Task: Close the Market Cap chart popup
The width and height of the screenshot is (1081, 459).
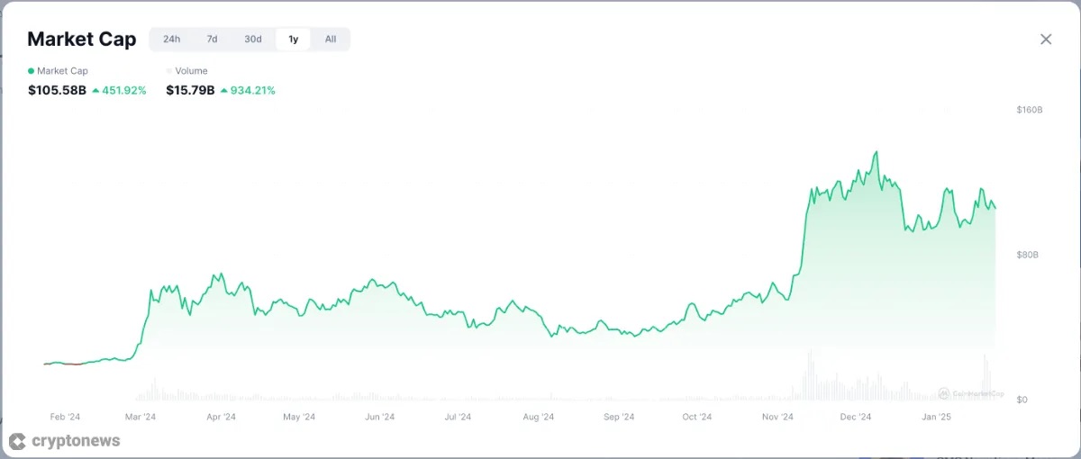Action: click(x=1046, y=40)
